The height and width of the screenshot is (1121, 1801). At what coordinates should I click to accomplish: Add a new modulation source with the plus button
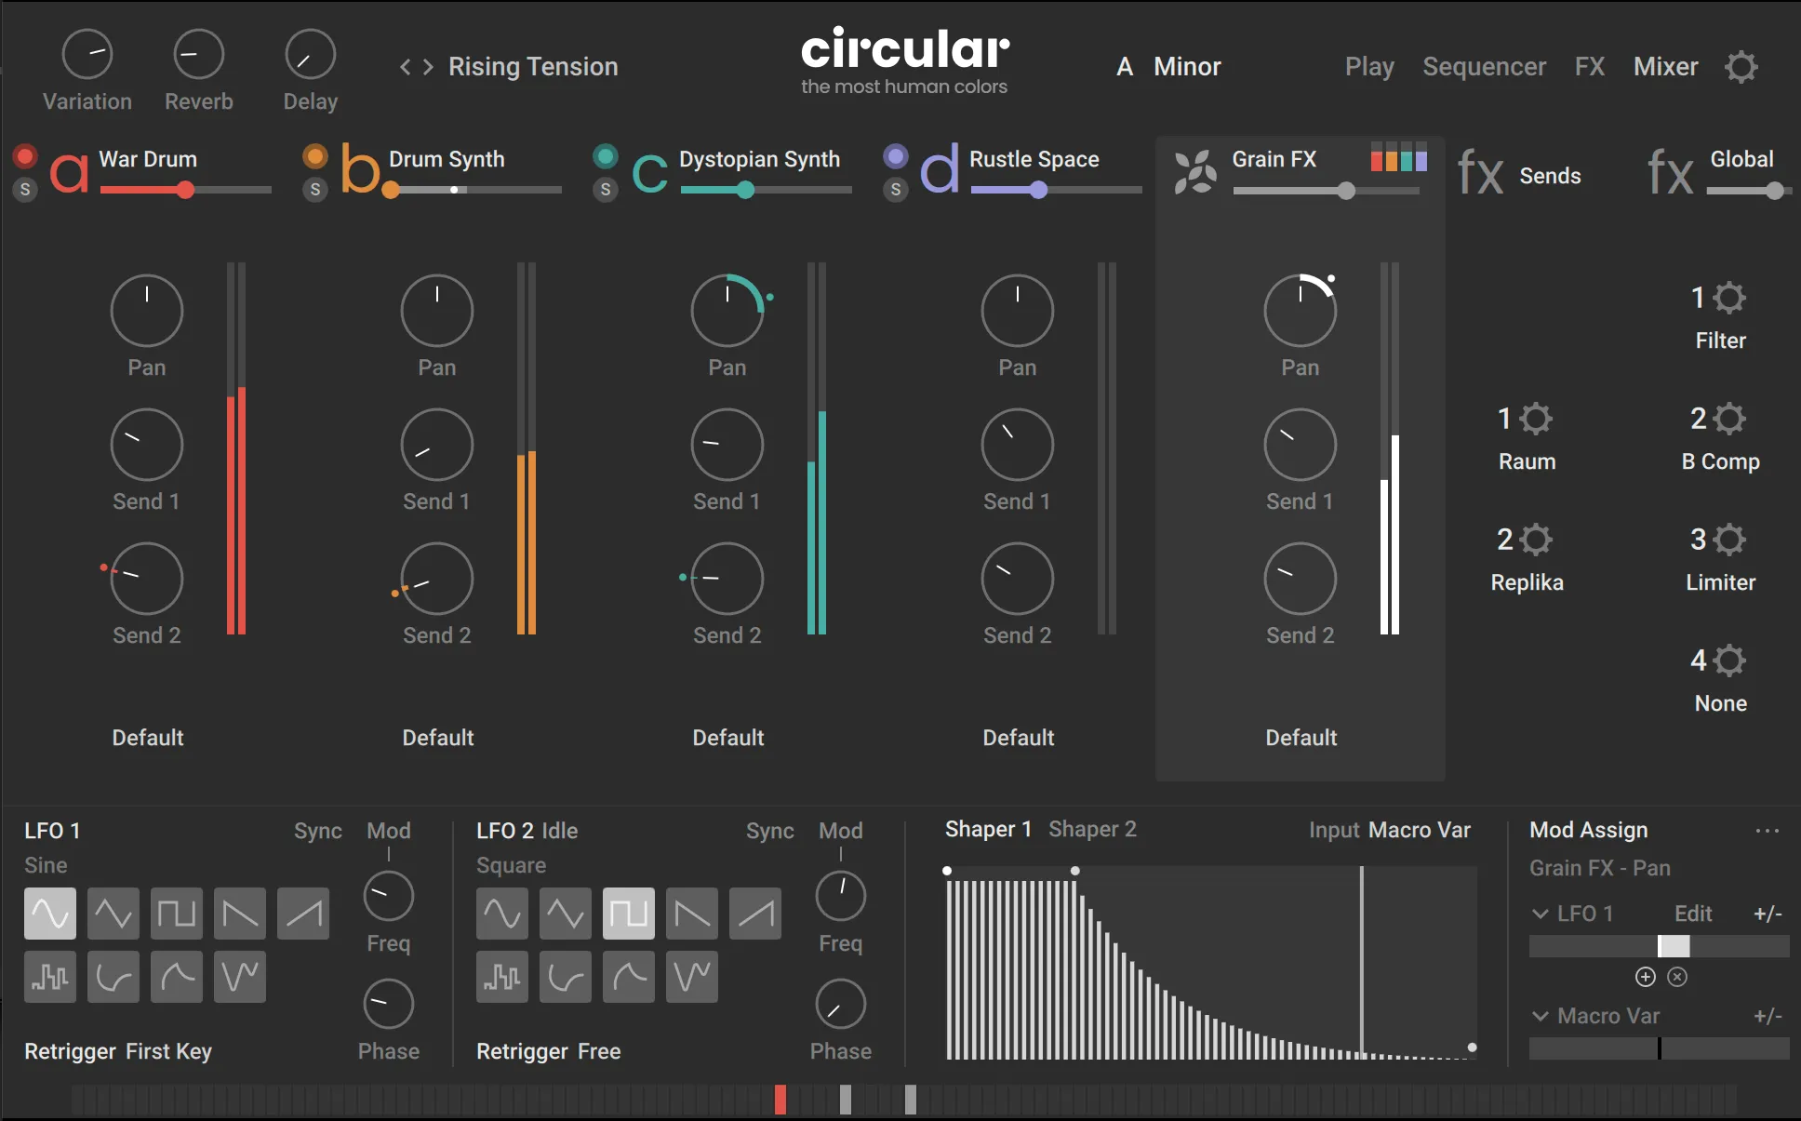(x=1645, y=977)
